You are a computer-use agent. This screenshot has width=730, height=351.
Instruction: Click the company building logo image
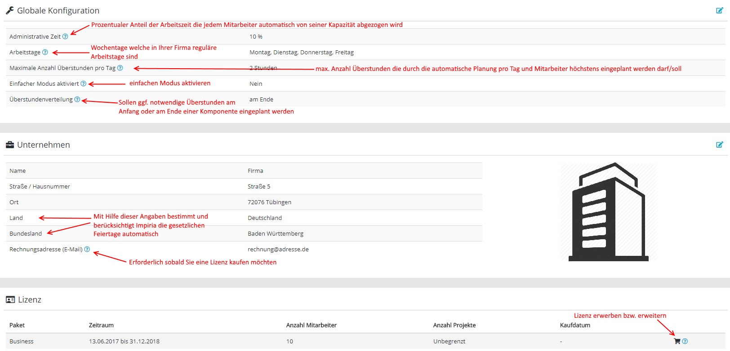[608, 212]
